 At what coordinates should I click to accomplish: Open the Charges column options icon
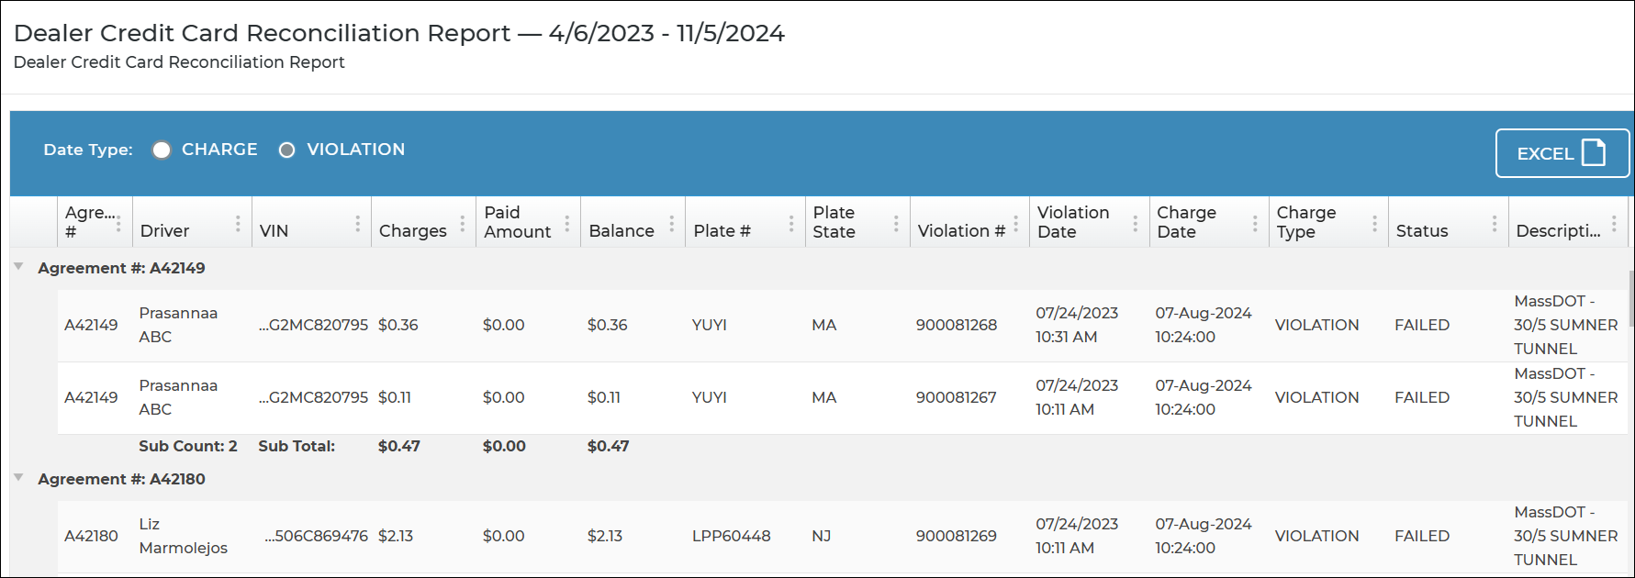[x=463, y=224]
